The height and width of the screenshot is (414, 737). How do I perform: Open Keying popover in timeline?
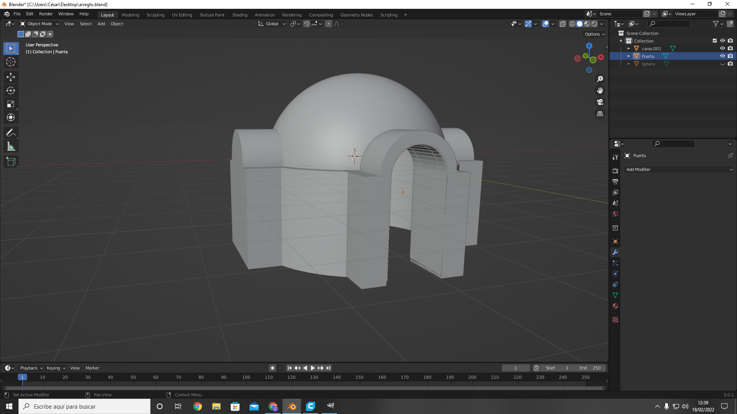coord(56,368)
